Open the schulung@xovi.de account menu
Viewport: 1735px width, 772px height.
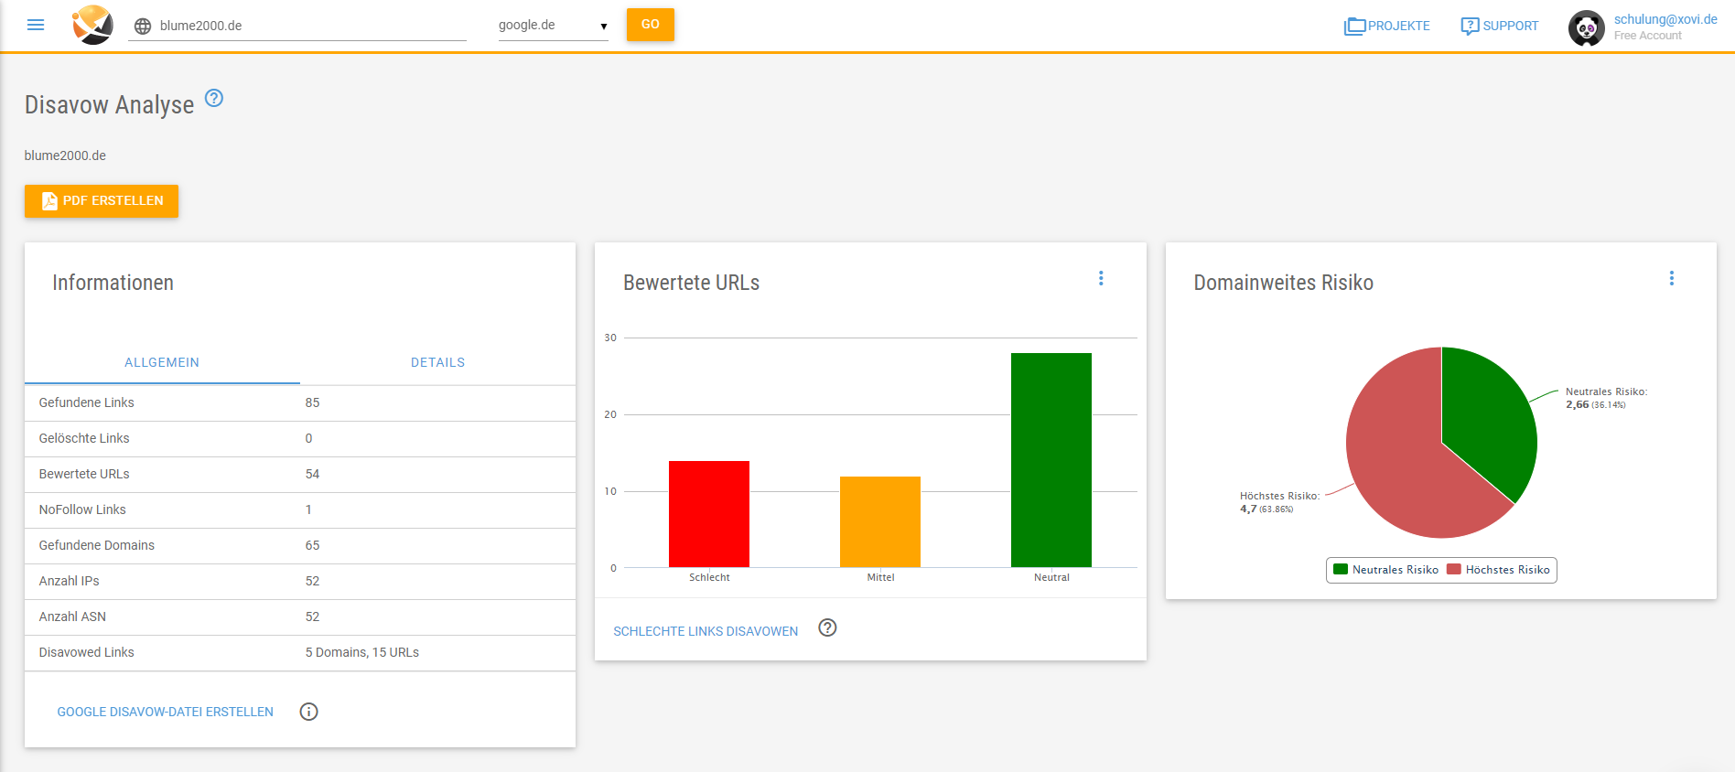coord(1665,19)
